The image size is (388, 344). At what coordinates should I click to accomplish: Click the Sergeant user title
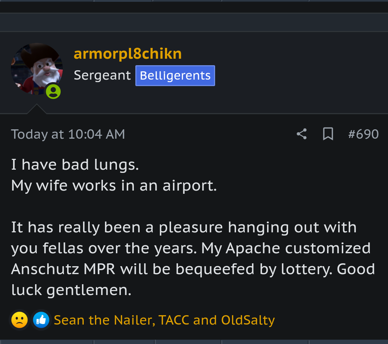pyautogui.click(x=102, y=76)
